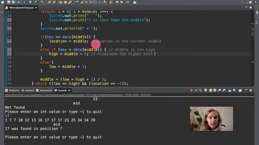Viewport: 259px width, 145px height.
Task: Click the 'location = middle;' statement
Action: (x=69, y=41)
